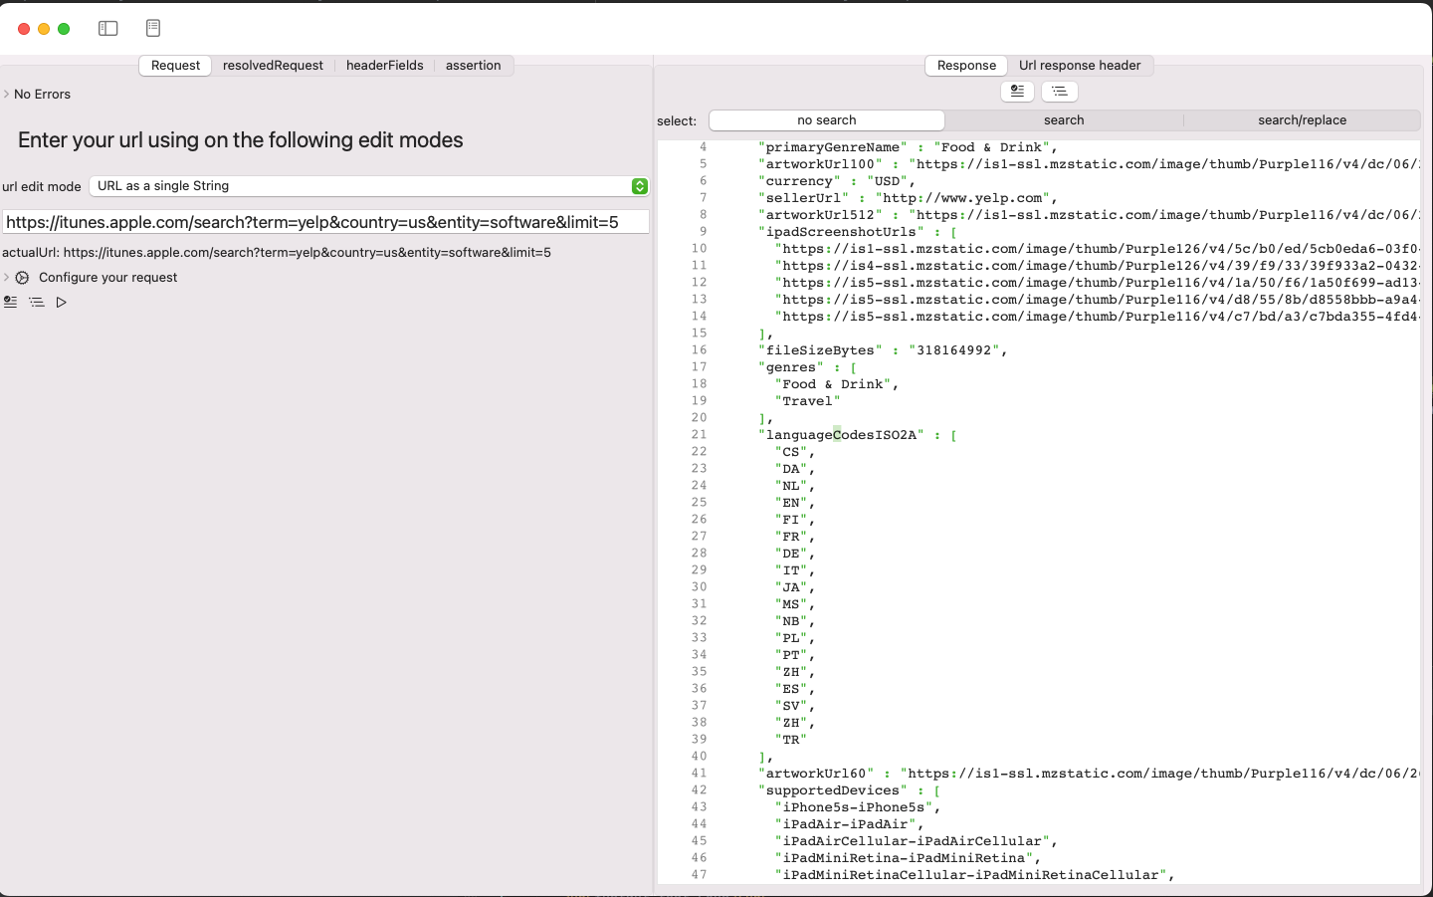
Task: Click the primaryGenreName line in the response
Action: pos(909,147)
